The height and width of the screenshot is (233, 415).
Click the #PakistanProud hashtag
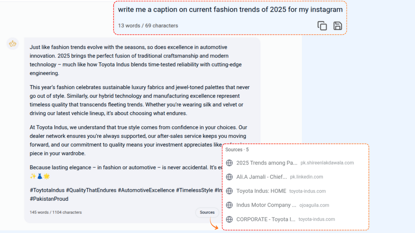click(49, 199)
